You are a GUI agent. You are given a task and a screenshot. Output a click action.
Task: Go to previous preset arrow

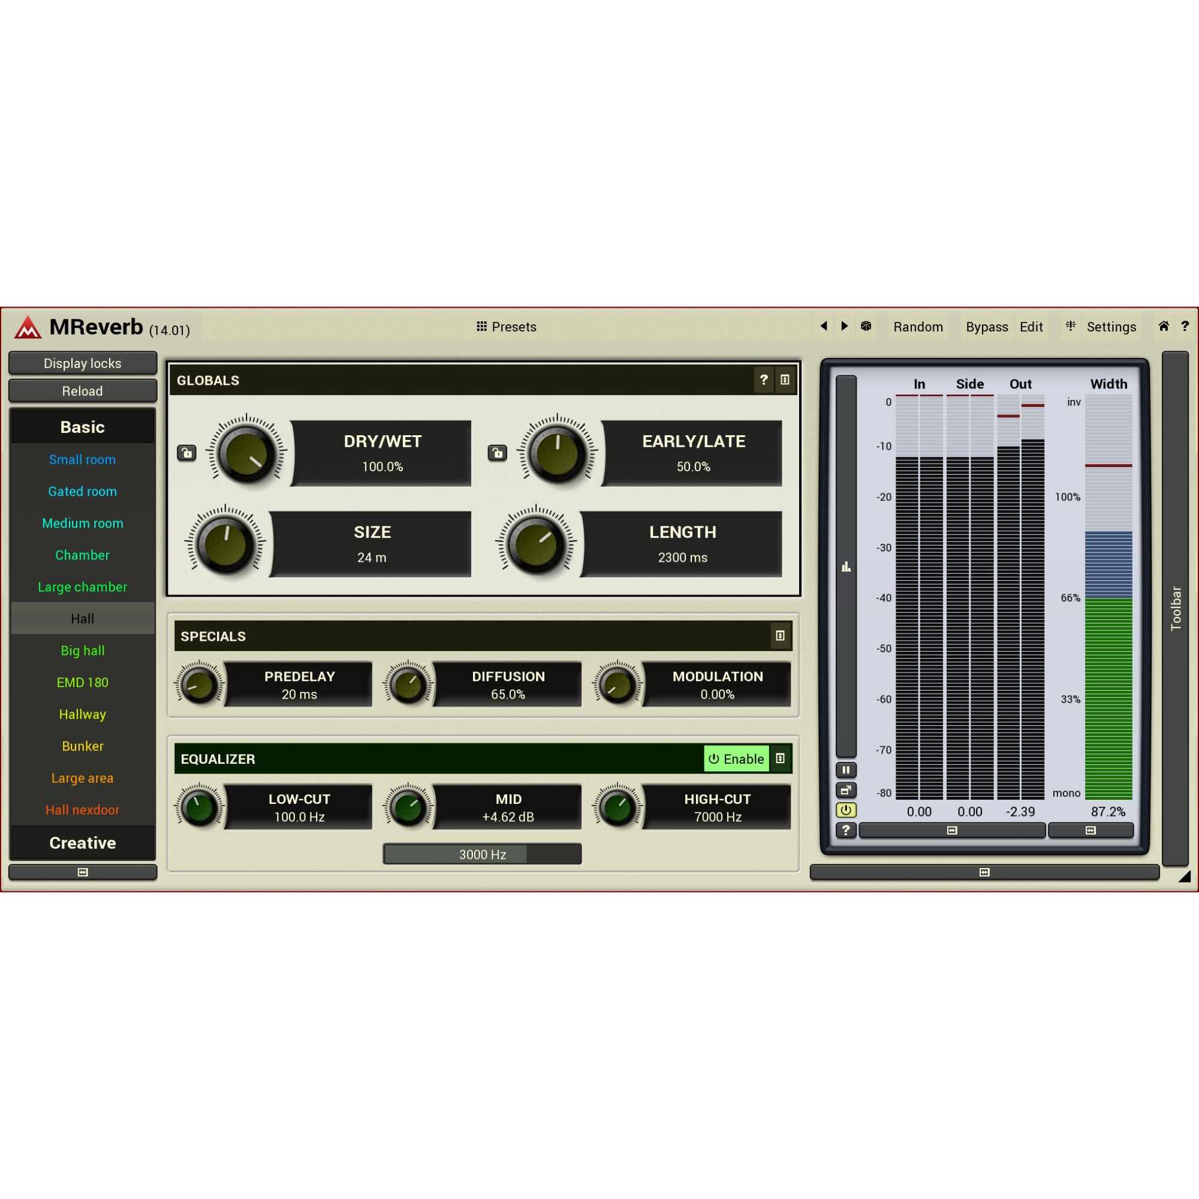point(824,326)
